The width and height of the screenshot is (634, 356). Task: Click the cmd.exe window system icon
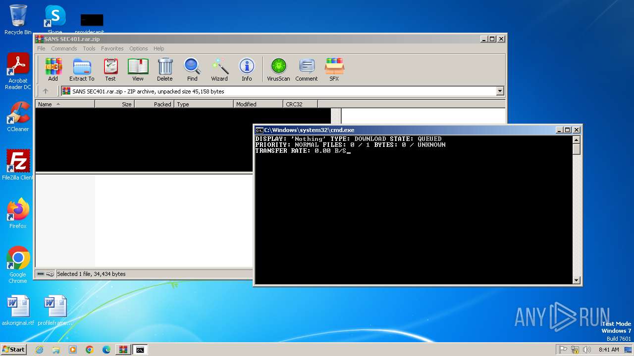259,130
